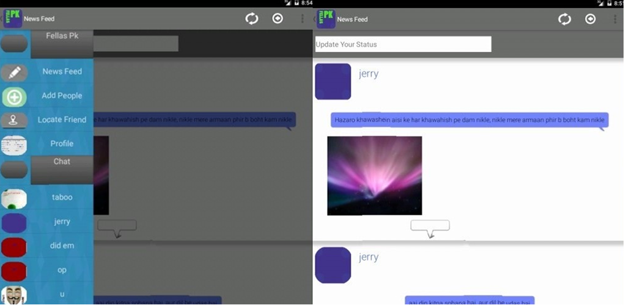Tap the dimmed comment bubble in left screen

[x=117, y=229]
